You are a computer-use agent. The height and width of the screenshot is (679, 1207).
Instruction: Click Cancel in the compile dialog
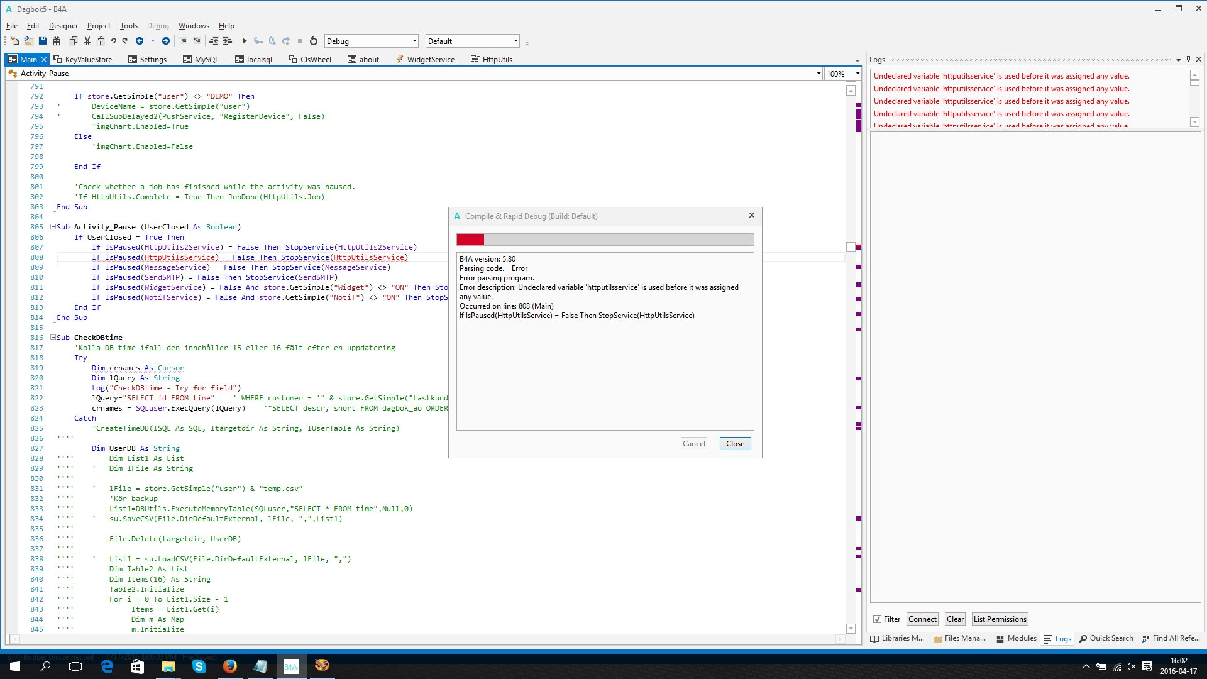point(694,444)
